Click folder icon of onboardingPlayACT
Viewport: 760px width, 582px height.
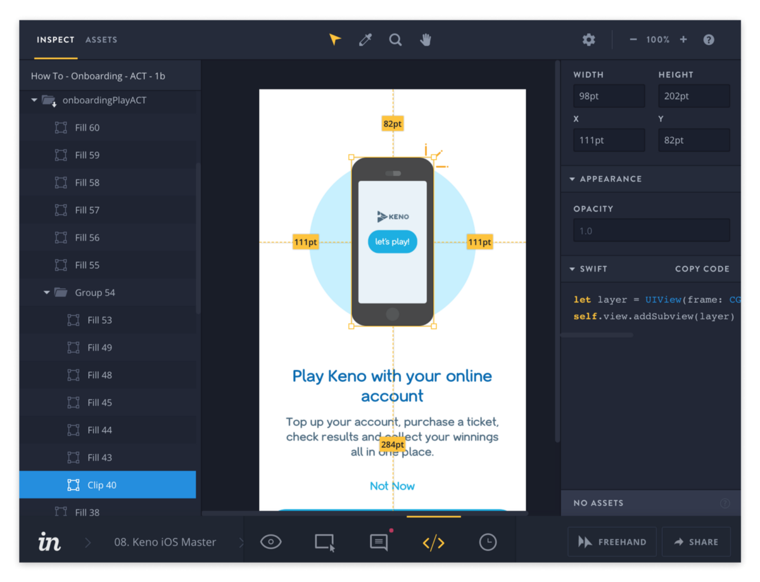49,100
